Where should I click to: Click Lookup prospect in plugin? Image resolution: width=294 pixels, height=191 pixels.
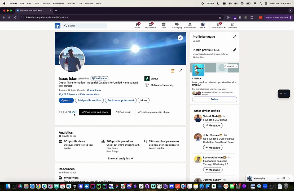[153, 112]
